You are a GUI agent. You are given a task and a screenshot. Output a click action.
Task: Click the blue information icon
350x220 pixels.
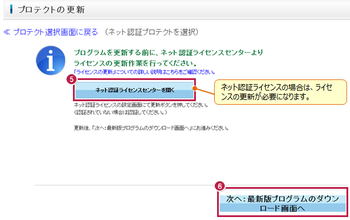pos(51,60)
